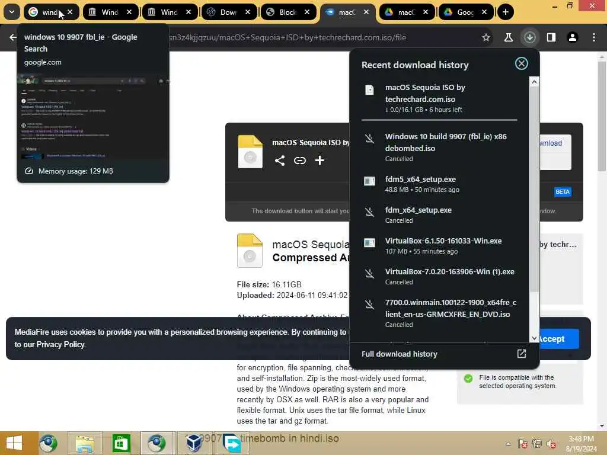607x455 pixels.
Task: Select cancelled 7700.0.winmain ISO download entry
Action: (439, 313)
